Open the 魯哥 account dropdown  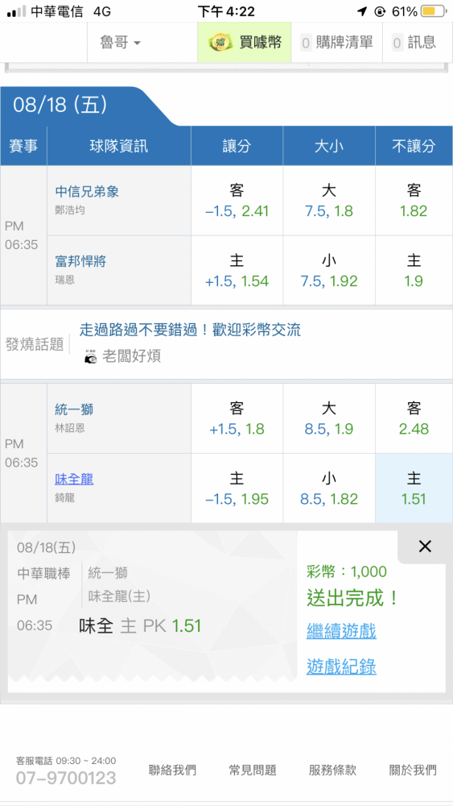point(120,43)
